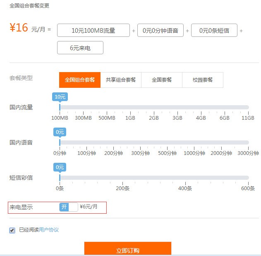
Task: Select the 全国组合套餐 tab
Action: tap(80, 80)
